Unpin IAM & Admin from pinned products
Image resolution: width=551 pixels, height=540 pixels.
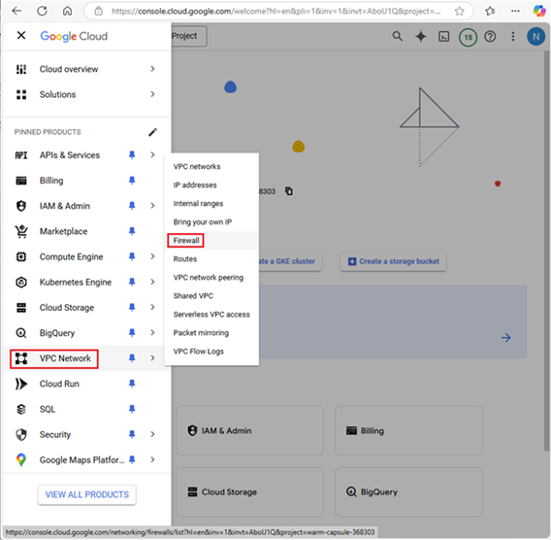(132, 206)
